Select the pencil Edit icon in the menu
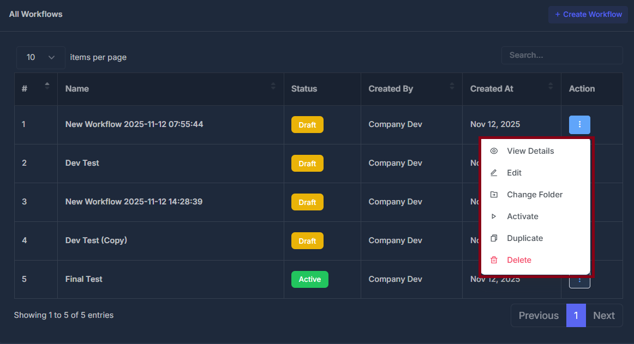The width and height of the screenshot is (634, 344). tap(494, 172)
